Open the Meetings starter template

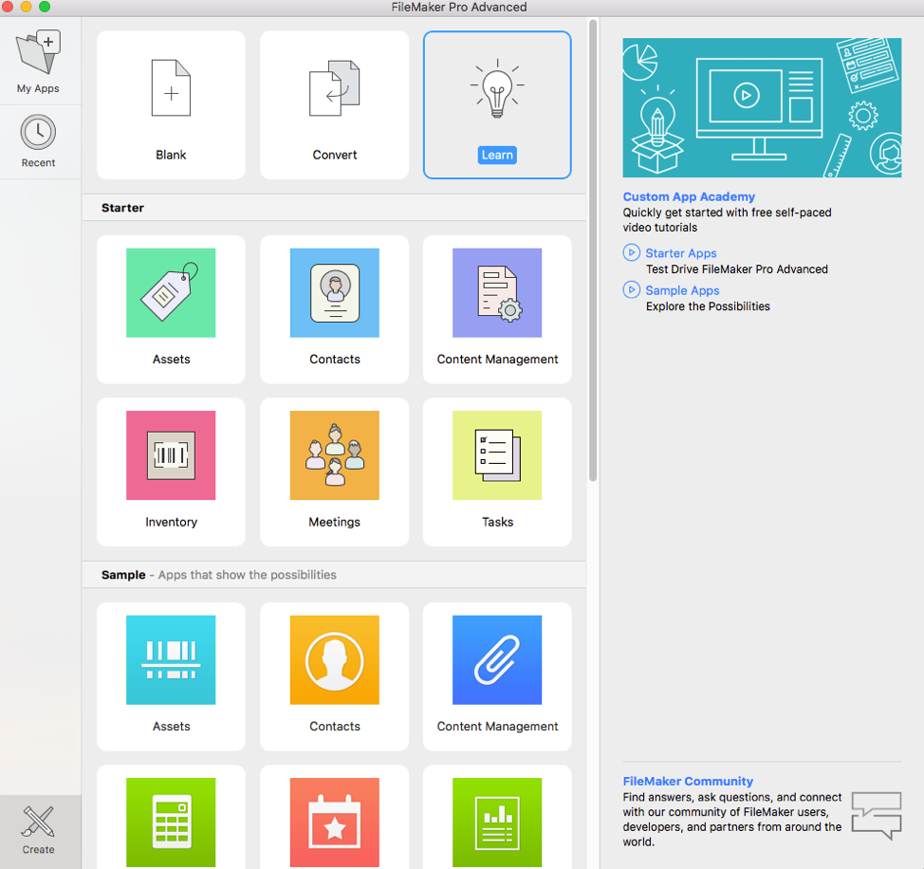pos(335,471)
